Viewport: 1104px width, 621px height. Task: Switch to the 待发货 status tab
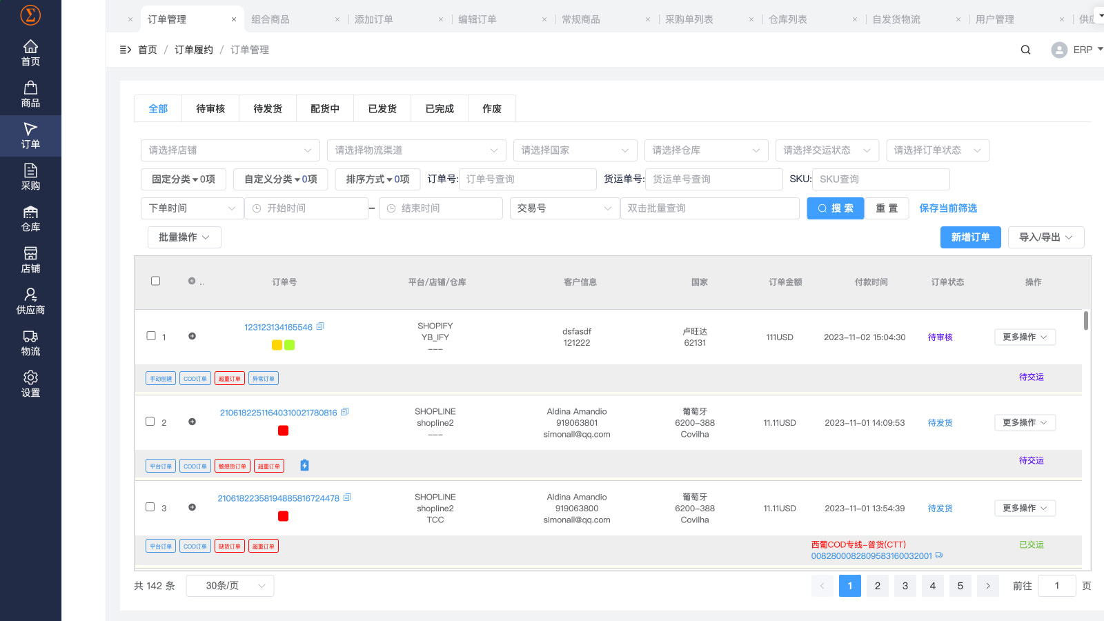[x=268, y=109]
